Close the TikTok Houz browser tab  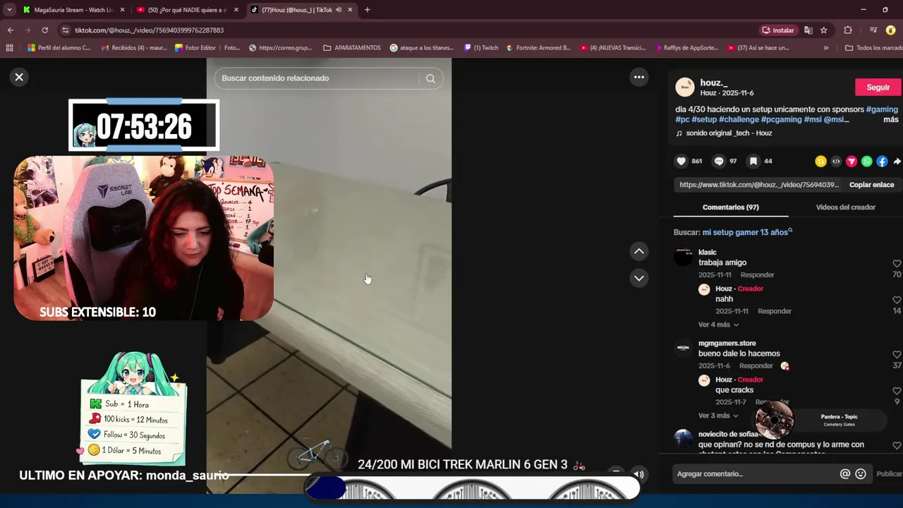[x=350, y=10]
